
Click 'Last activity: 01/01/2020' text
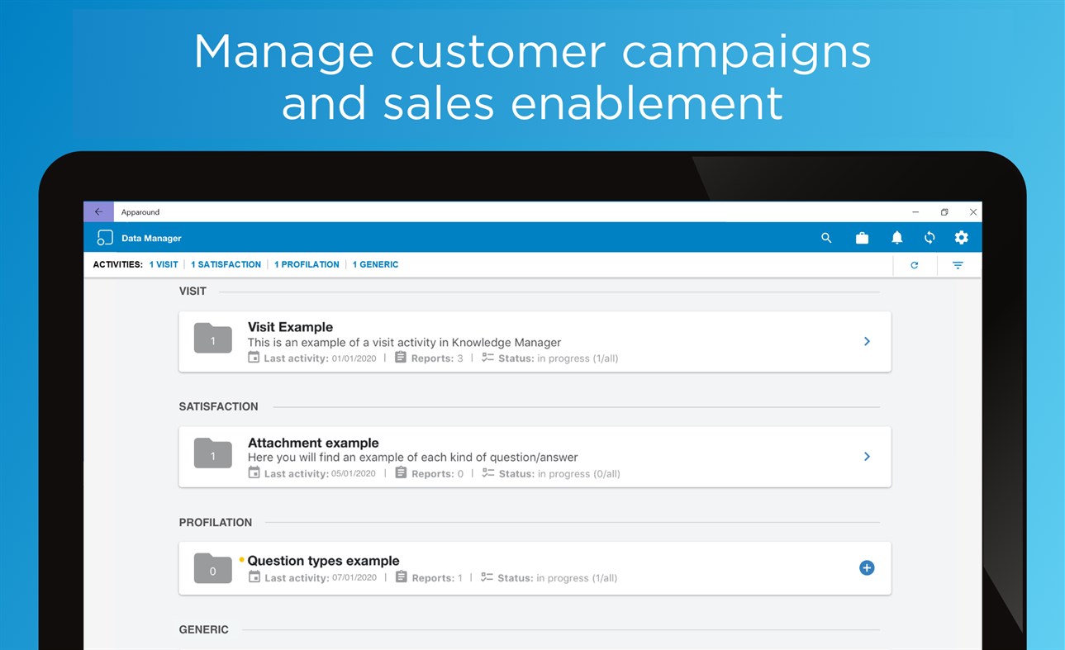pos(320,358)
